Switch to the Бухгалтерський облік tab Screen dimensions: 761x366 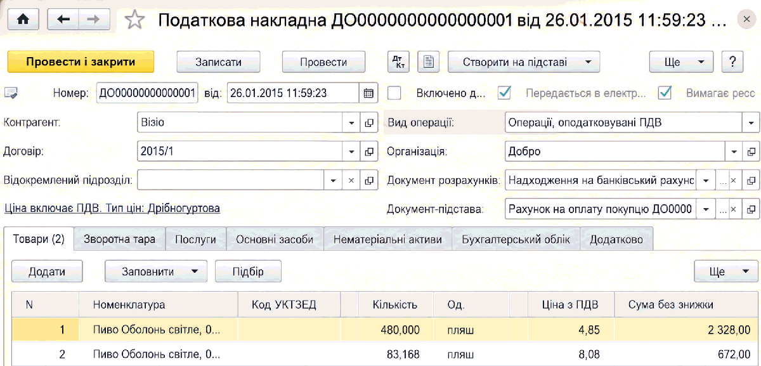click(516, 240)
